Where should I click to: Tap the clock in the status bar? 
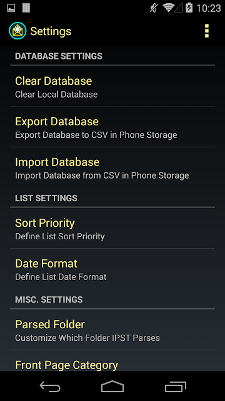click(x=208, y=8)
